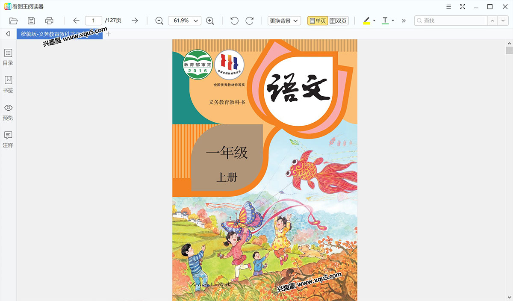513x301 pixels.
Task: Print the document with the printer icon
Action: (x=50, y=21)
